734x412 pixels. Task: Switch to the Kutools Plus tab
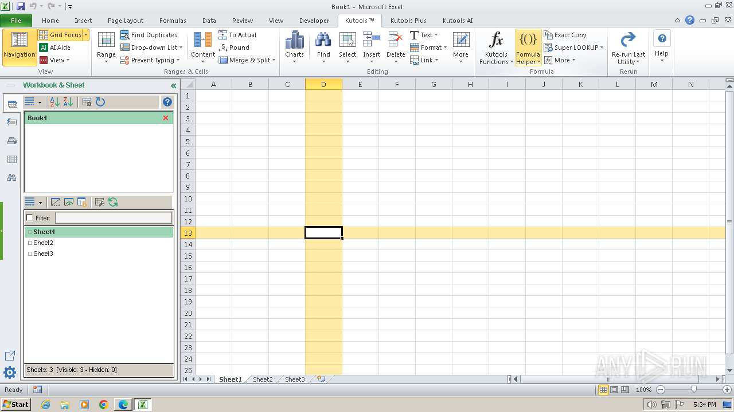coord(408,21)
